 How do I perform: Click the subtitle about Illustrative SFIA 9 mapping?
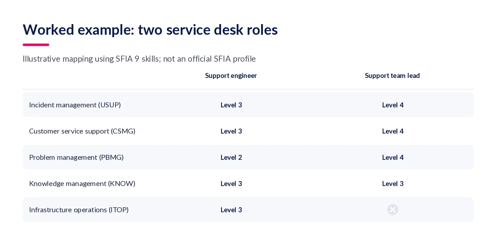139,59
